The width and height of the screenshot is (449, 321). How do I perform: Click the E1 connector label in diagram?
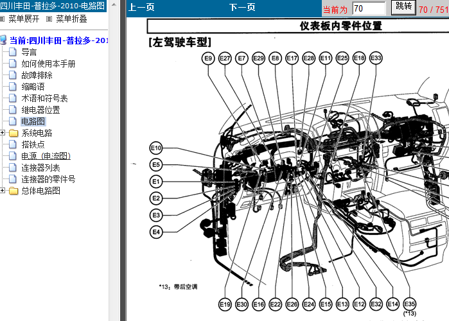click(x=156, y=182)
